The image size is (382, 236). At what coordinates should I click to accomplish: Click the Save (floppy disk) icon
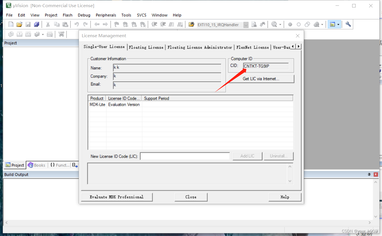tap(28, 25)
